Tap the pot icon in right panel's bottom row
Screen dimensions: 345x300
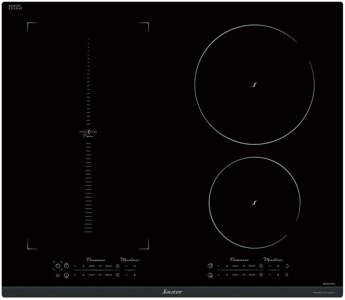pos(261,275)
